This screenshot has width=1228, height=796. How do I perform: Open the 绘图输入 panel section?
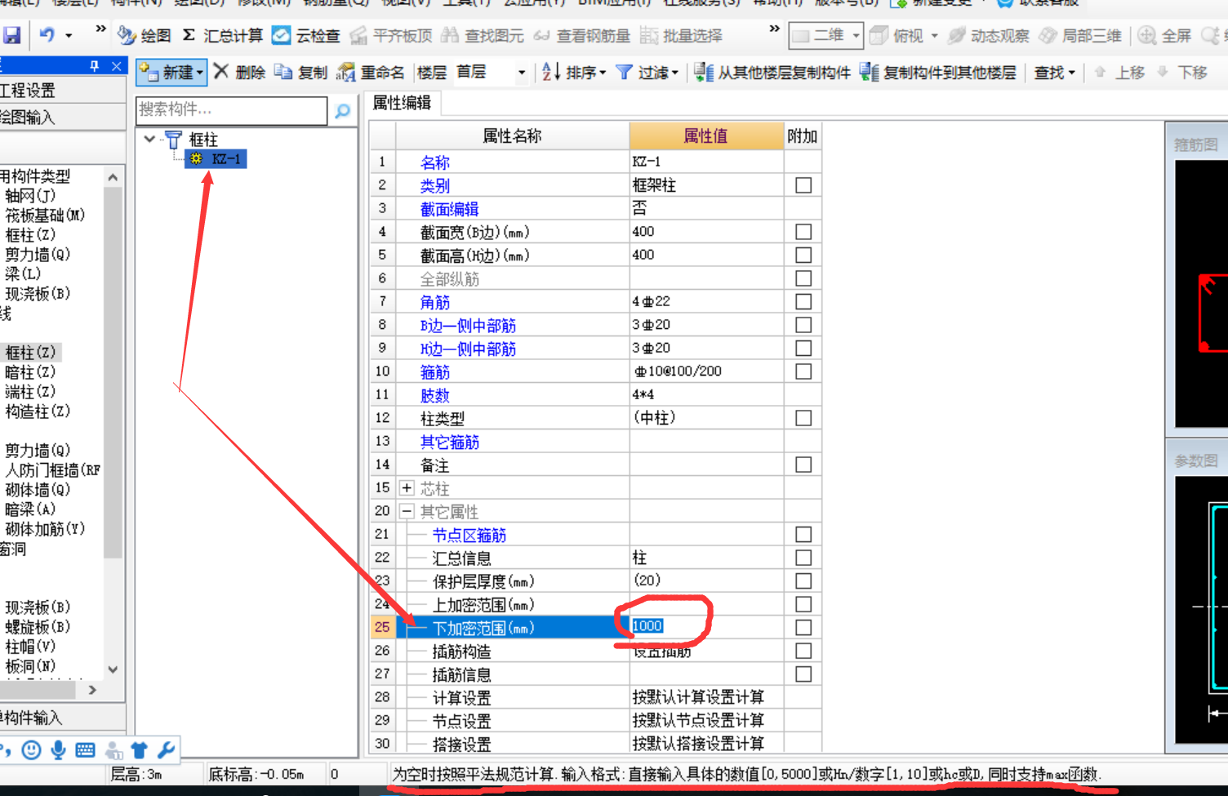(x=62, y=117)
